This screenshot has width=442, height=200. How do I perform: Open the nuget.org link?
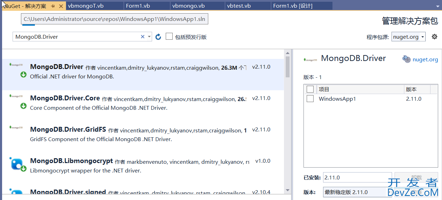(x=425, y=59)
